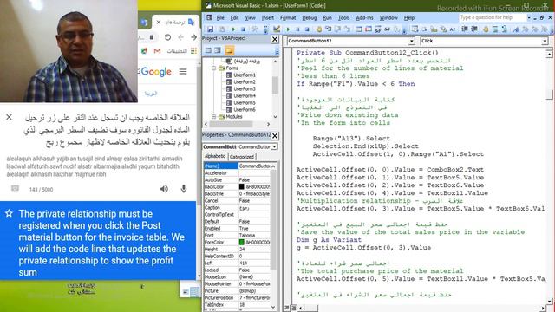Image resolution: width=555 pixels, height=312 pixels.
Task: Reload the Chrome page
Action: (167, 37)
